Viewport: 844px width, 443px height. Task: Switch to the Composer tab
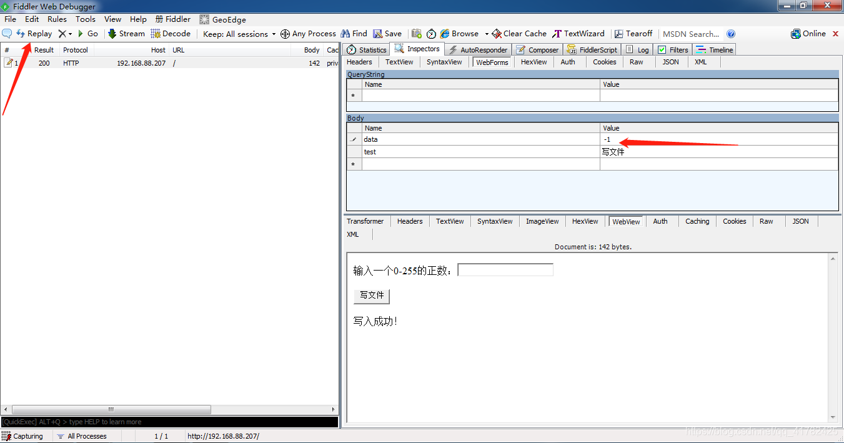537,49
